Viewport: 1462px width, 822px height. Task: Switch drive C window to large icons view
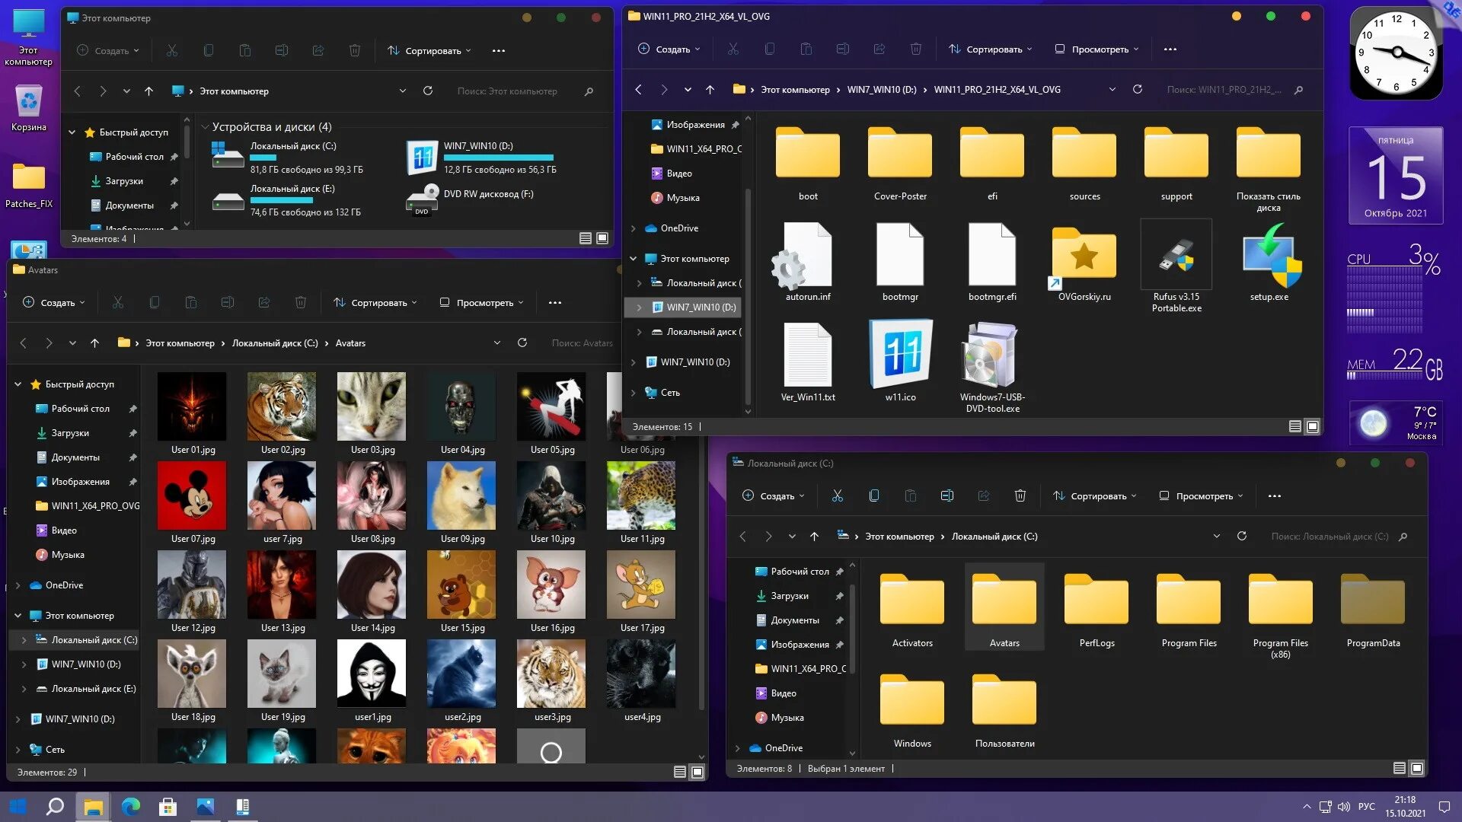coord(1417,769)
